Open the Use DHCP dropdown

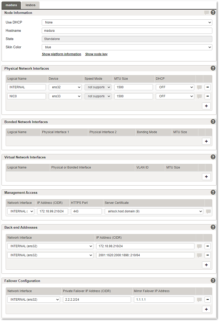127,22
